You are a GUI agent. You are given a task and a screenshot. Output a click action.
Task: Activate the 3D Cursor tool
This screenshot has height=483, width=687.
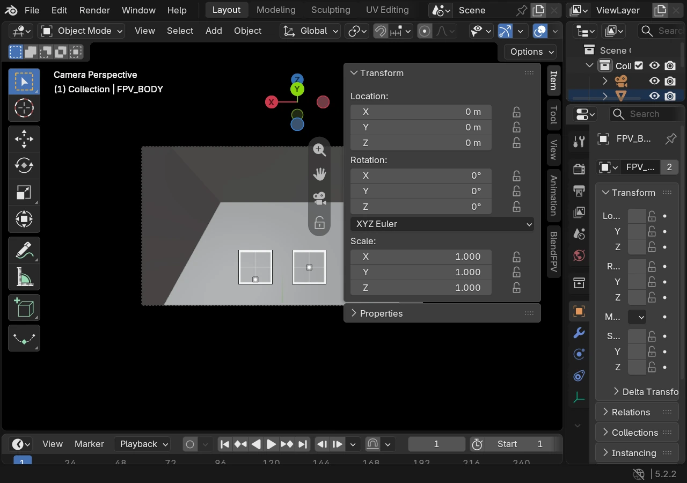pyautogui.click(x=24, y=108)
